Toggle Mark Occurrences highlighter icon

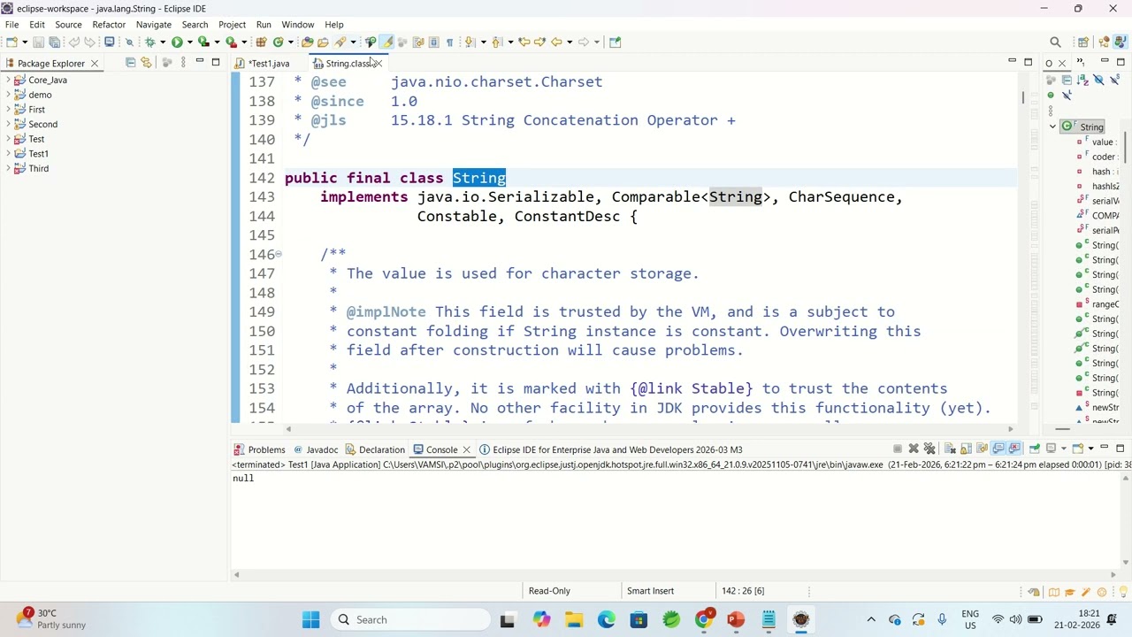click(x=386, y=42)
